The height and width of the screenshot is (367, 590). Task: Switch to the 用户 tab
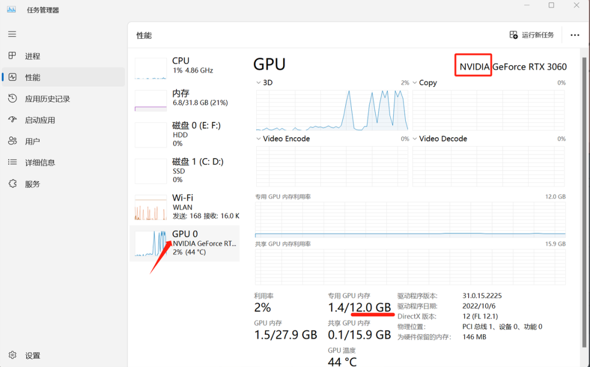tap(63, 141)
